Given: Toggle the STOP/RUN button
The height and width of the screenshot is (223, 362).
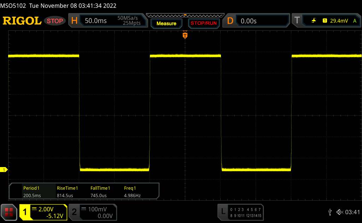Looking at the screenshot, I should pyautogui.click(x=204, y=23).
